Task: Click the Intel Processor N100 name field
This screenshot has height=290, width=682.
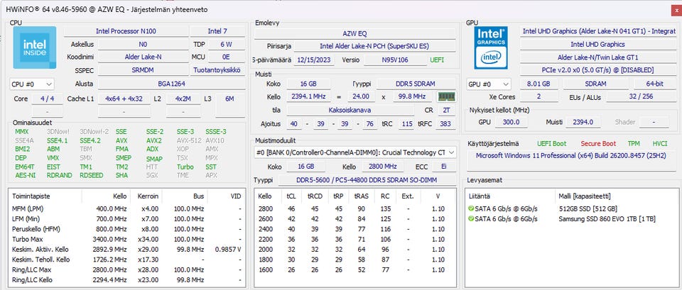Action: coord(126,31)
